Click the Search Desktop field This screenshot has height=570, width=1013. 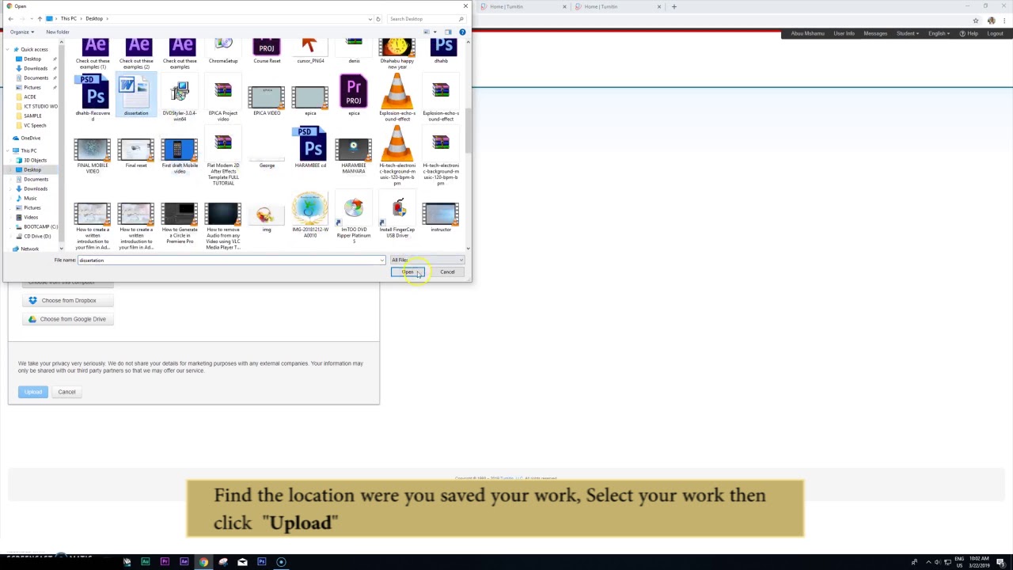[x=426, y=18]
